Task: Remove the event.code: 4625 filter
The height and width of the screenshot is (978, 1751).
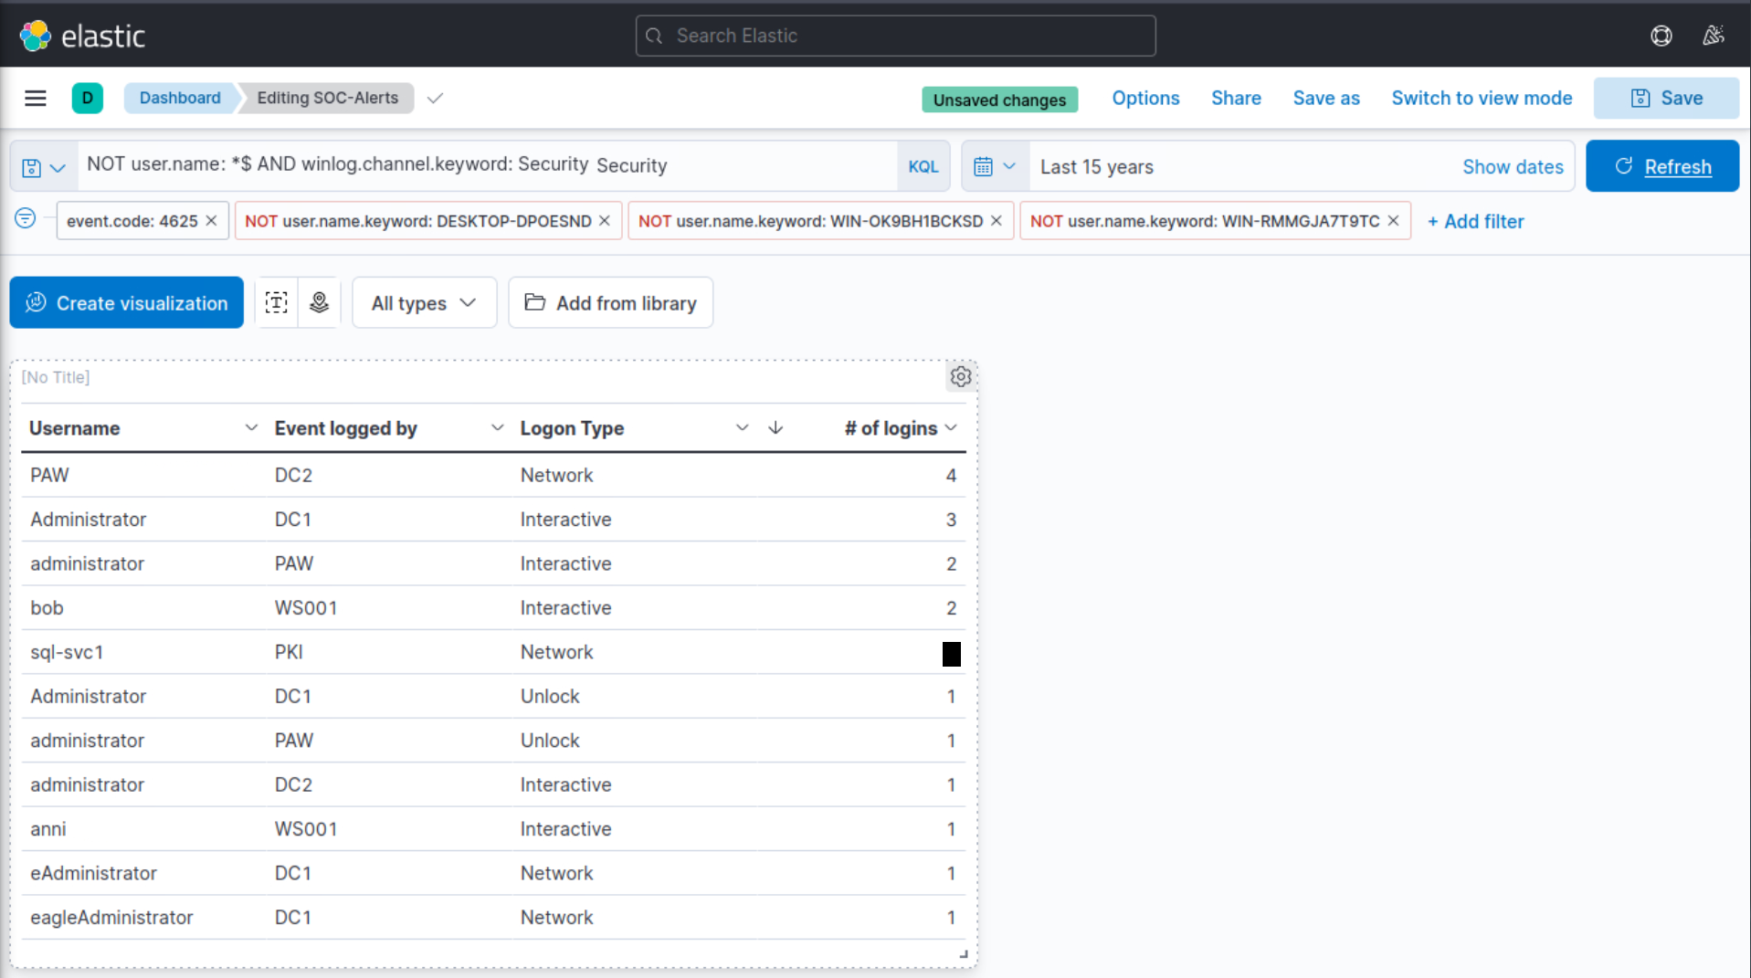Action: click(x=212, y=220)
